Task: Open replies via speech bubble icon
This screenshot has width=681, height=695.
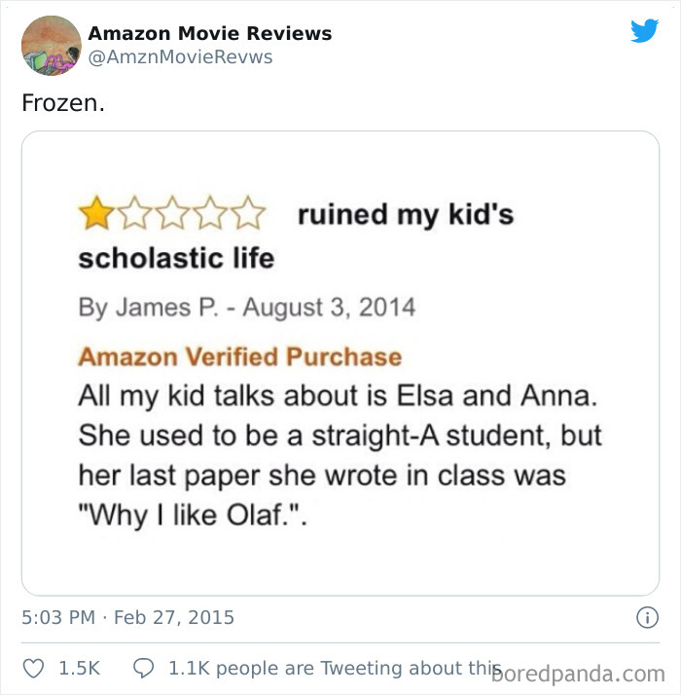Action: point(143,669)
